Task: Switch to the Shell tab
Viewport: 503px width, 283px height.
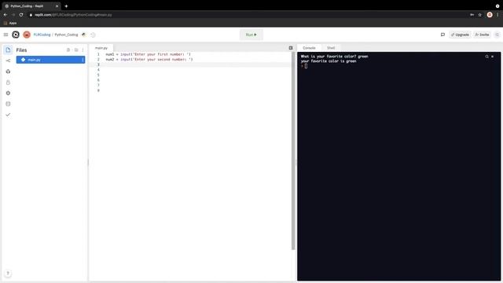Action: click(331, 48)
